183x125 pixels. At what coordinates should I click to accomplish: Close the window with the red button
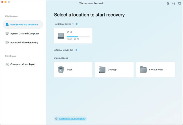(x=2, y=2)
